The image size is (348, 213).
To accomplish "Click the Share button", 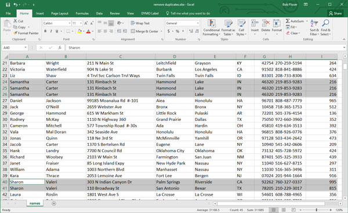I will tap(335, 13).
